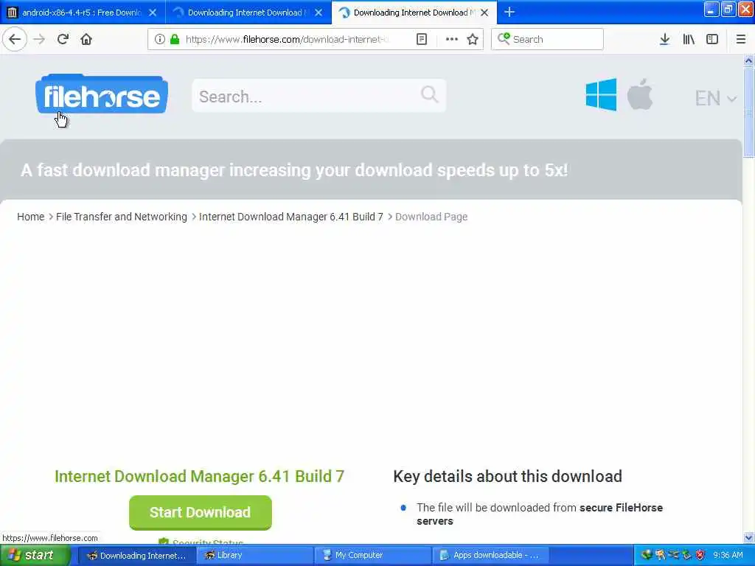This screenshot has height=566, width=755.
Task: Show site information icon in address bar
Action: (160, 40)
